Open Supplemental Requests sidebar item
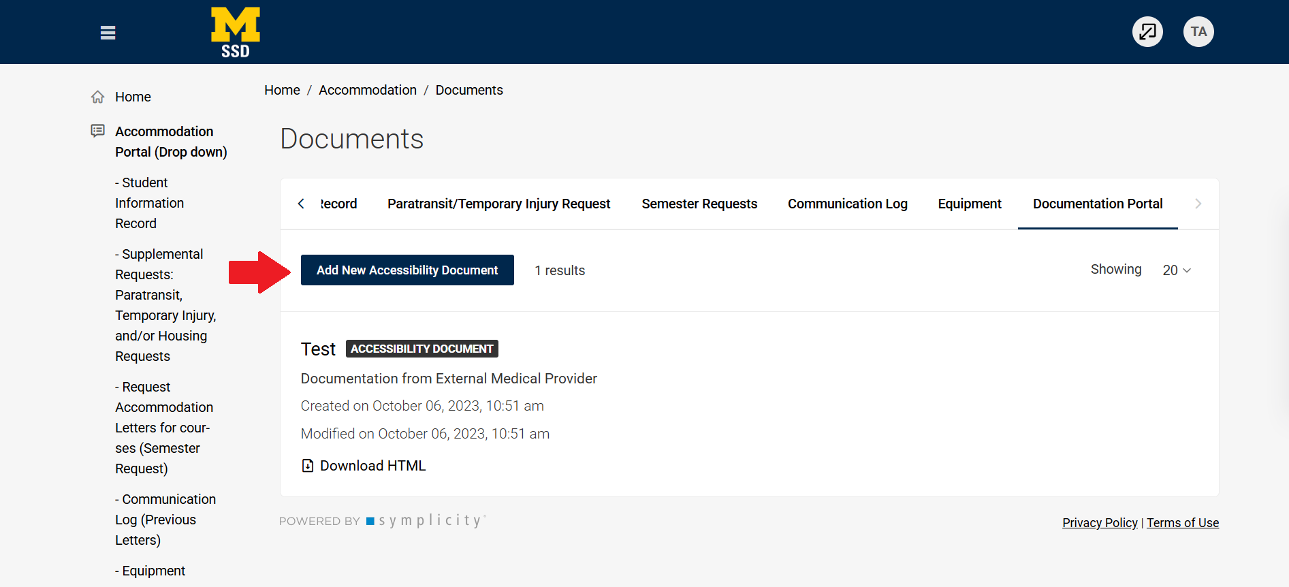Viewport: 1289px width, 587px height. 165,305
